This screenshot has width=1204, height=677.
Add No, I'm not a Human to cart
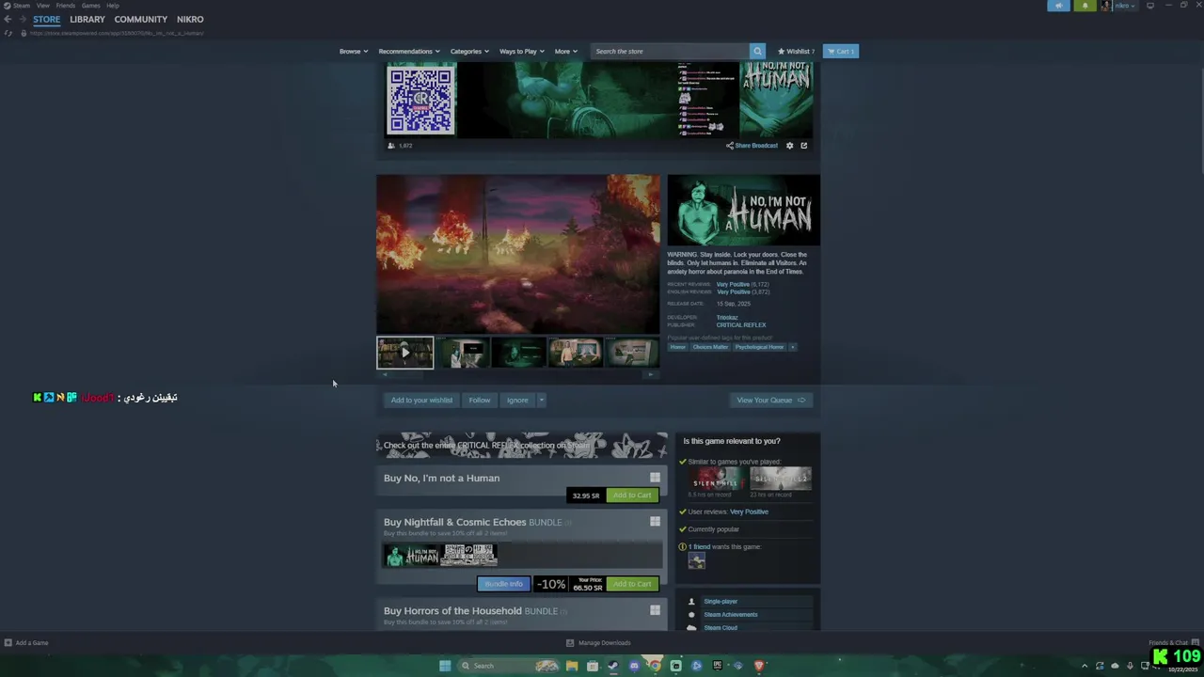[x=631, y=496]
